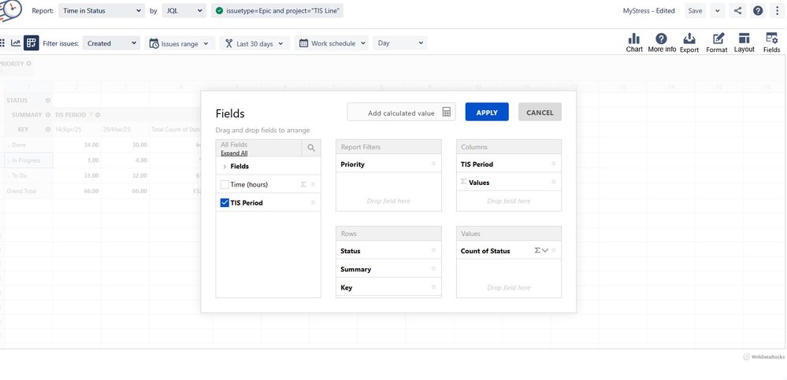Screen dimensions: 787x380
Task: Expand the In Progress row
Action: [x=8, y=160]
